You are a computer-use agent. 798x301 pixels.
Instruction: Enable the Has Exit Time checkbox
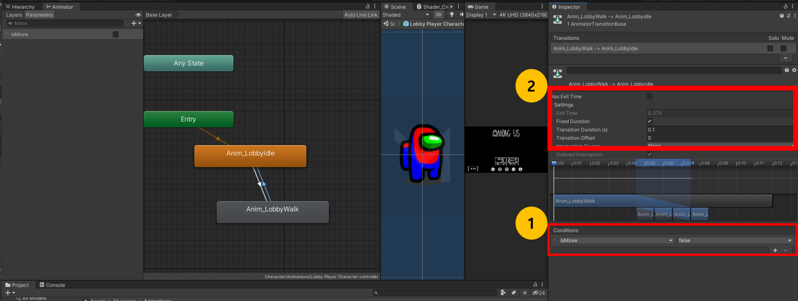coord(650,96)
